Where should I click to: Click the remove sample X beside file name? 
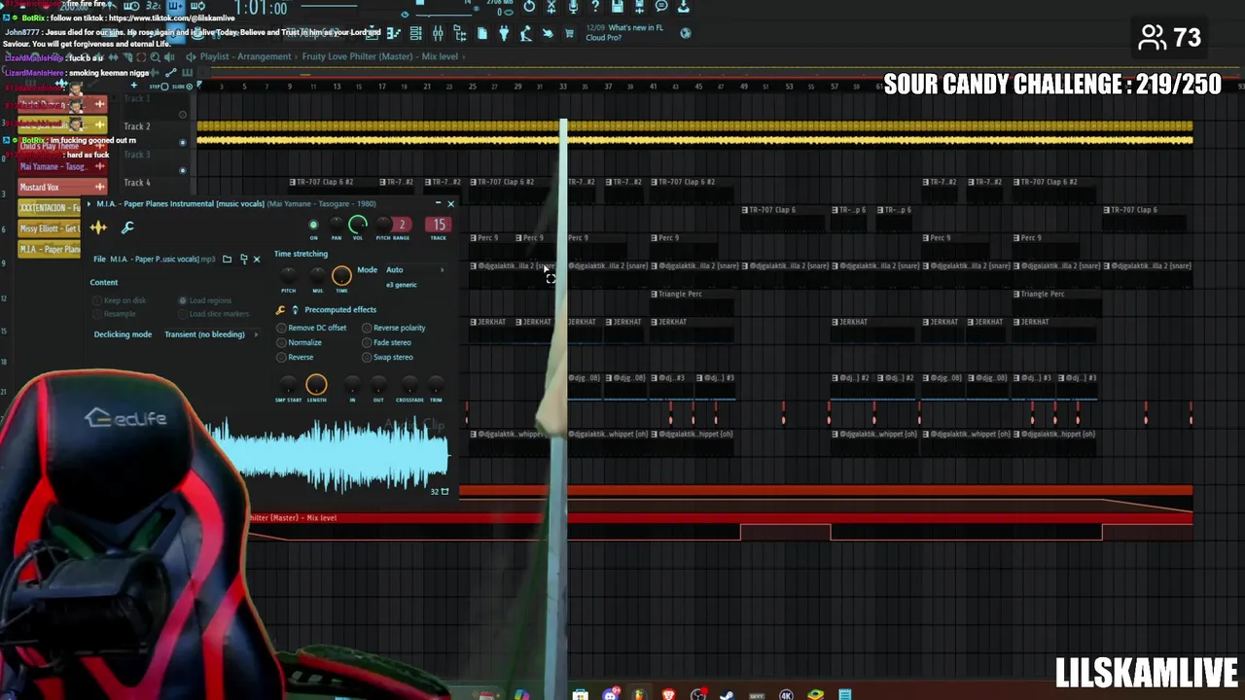pyautogui.click(x=257, y=259)
